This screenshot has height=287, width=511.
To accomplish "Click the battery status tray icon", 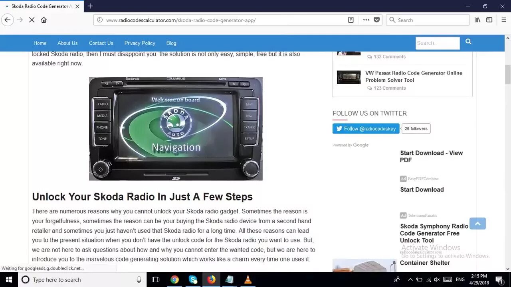I will [419, 279].
